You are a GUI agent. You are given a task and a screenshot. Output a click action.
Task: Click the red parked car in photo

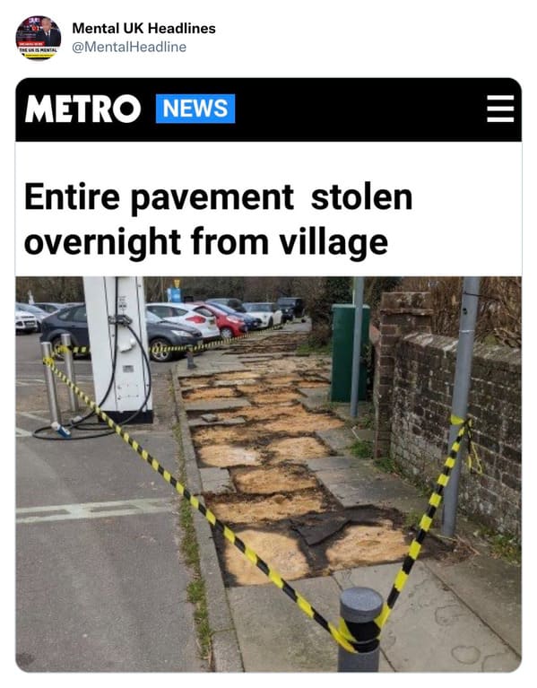point(225,320)
